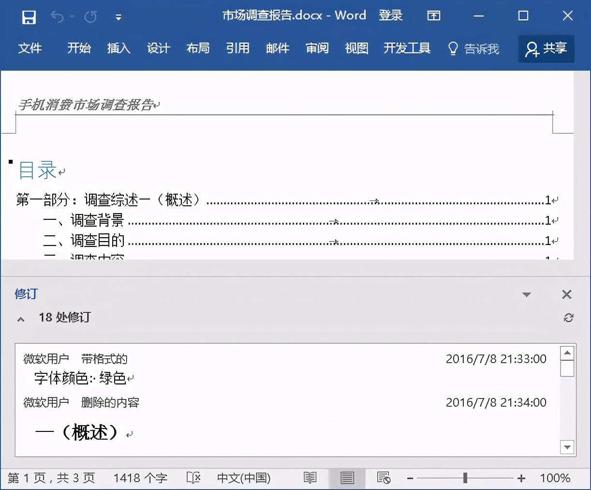Collapse the 18 处修订 summary
Screen dimensions: 591x490
coord(20,319)
